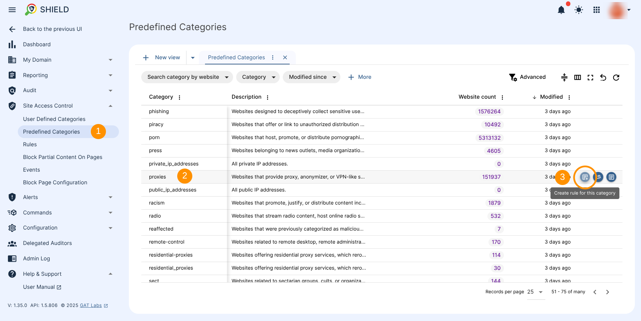Open the notifications bell
Image resolution: width=641 pixels, height=321 pixels.
pyautogui.click(x=561, y=10)
